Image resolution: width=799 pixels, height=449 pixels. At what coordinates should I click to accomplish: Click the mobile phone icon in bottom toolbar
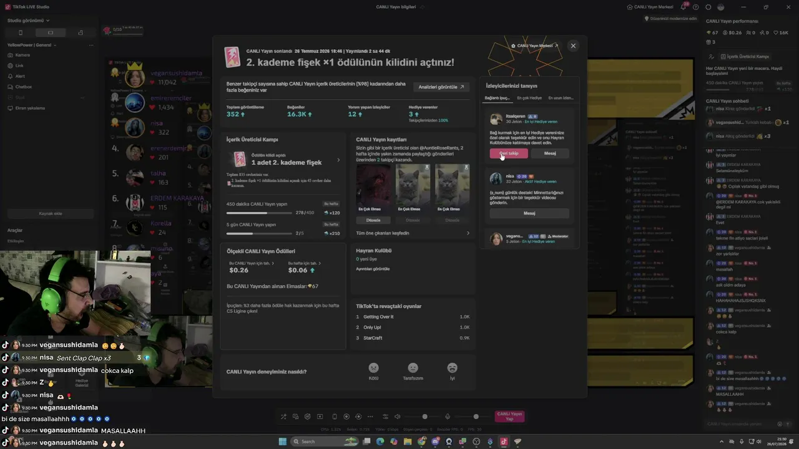335,417
